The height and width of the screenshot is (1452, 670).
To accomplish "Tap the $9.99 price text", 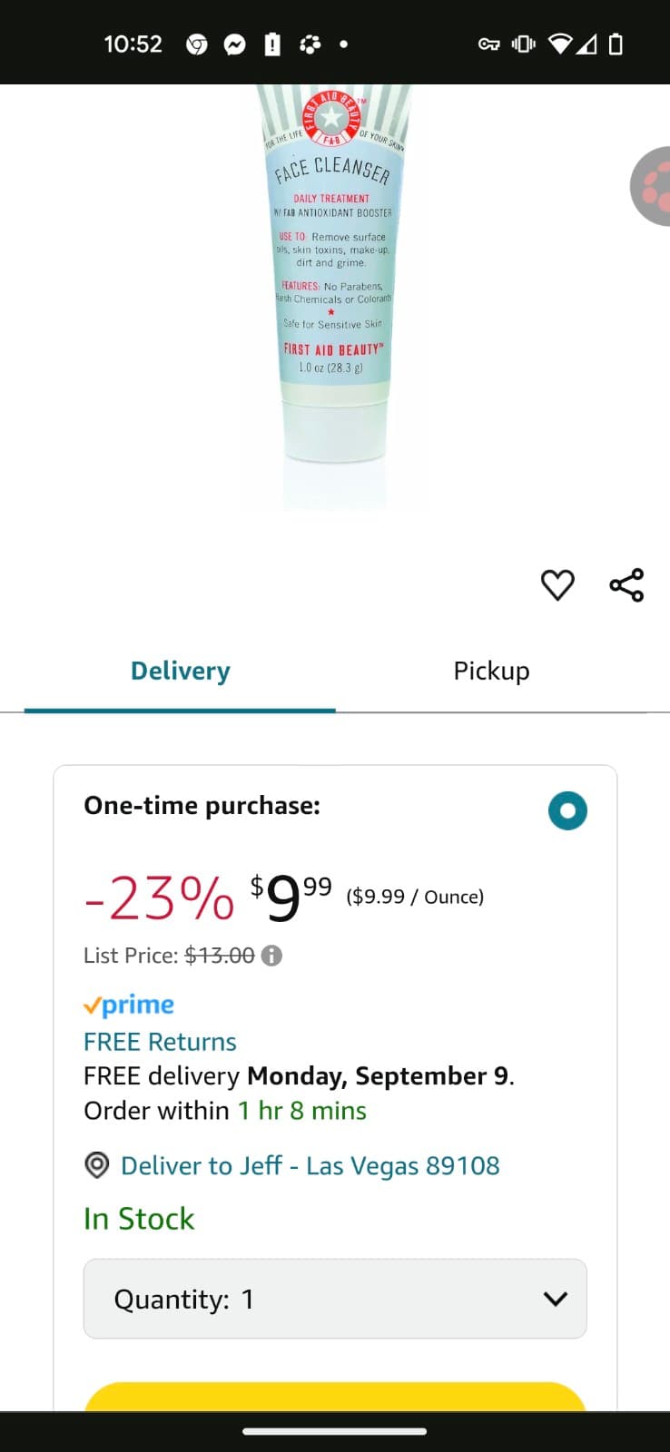I will pos(291,898).
